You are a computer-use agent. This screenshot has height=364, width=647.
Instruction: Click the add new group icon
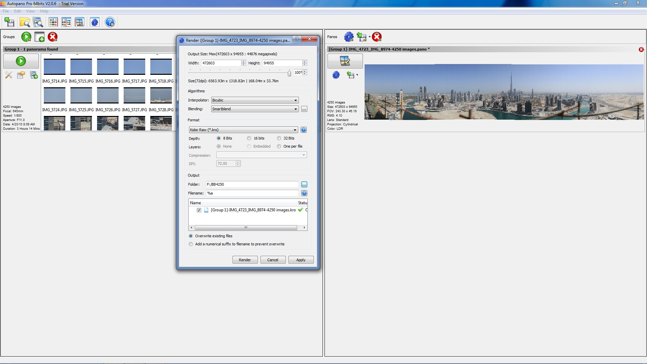click(39, 37)
